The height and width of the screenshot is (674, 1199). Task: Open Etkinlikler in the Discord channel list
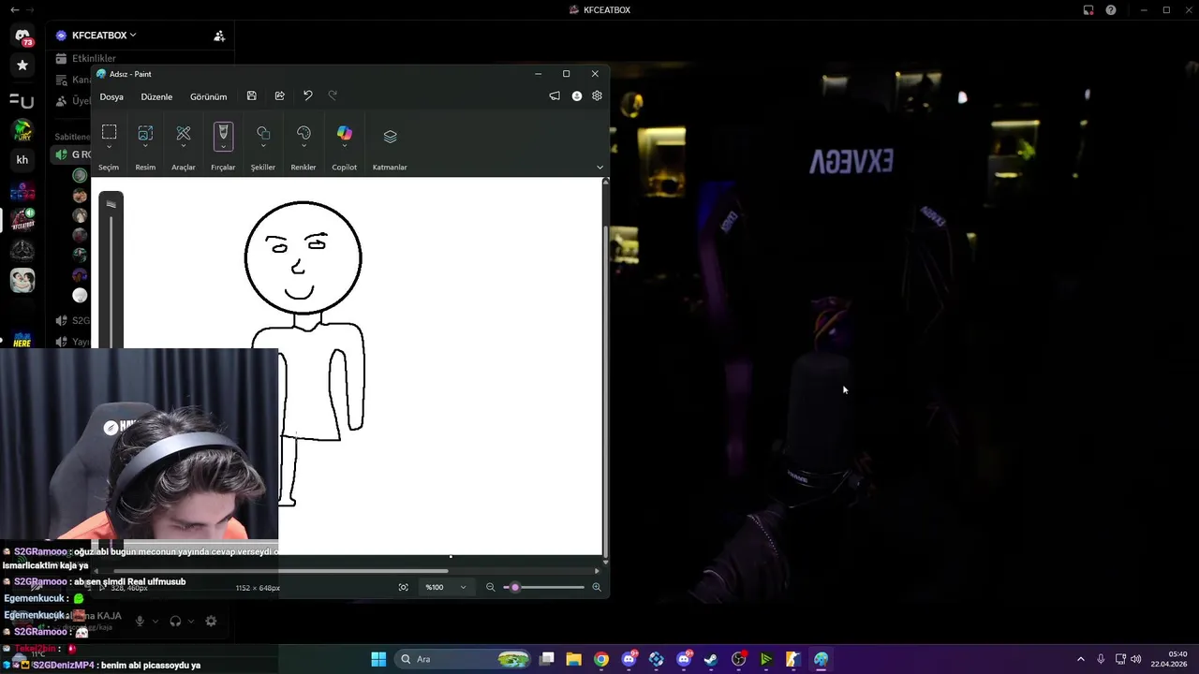94,58
